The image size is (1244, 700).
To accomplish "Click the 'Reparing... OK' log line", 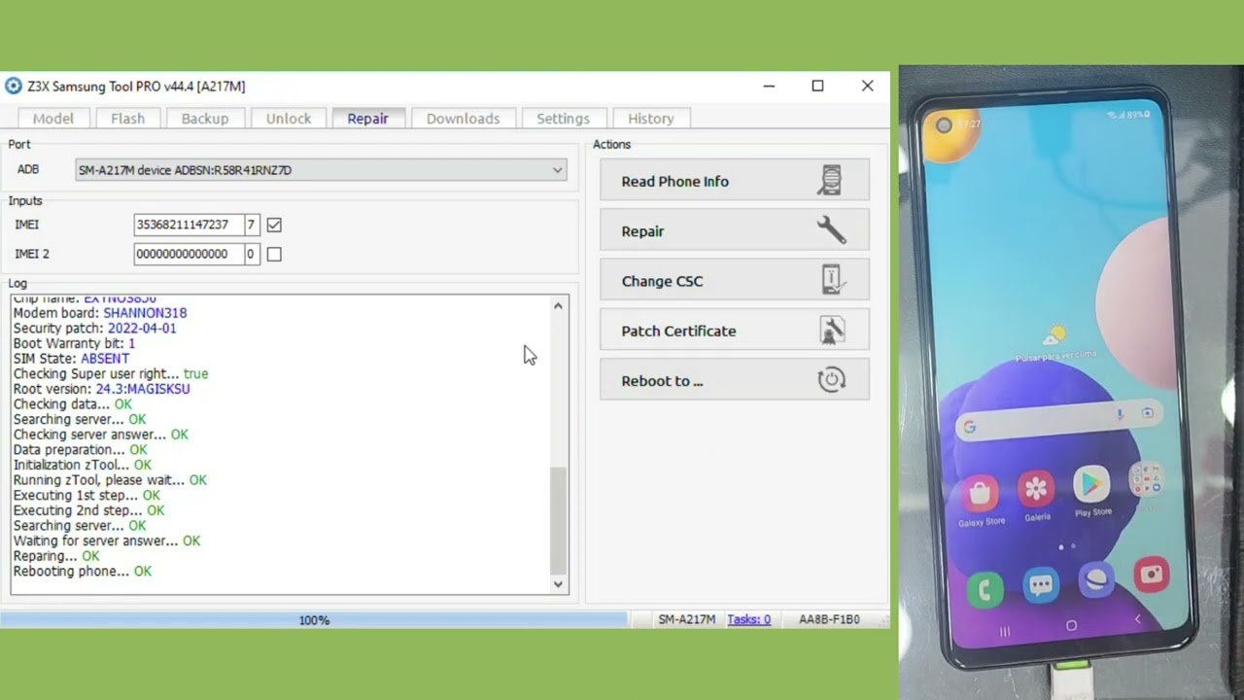I will pyautogui.click(x=56, y=556).
